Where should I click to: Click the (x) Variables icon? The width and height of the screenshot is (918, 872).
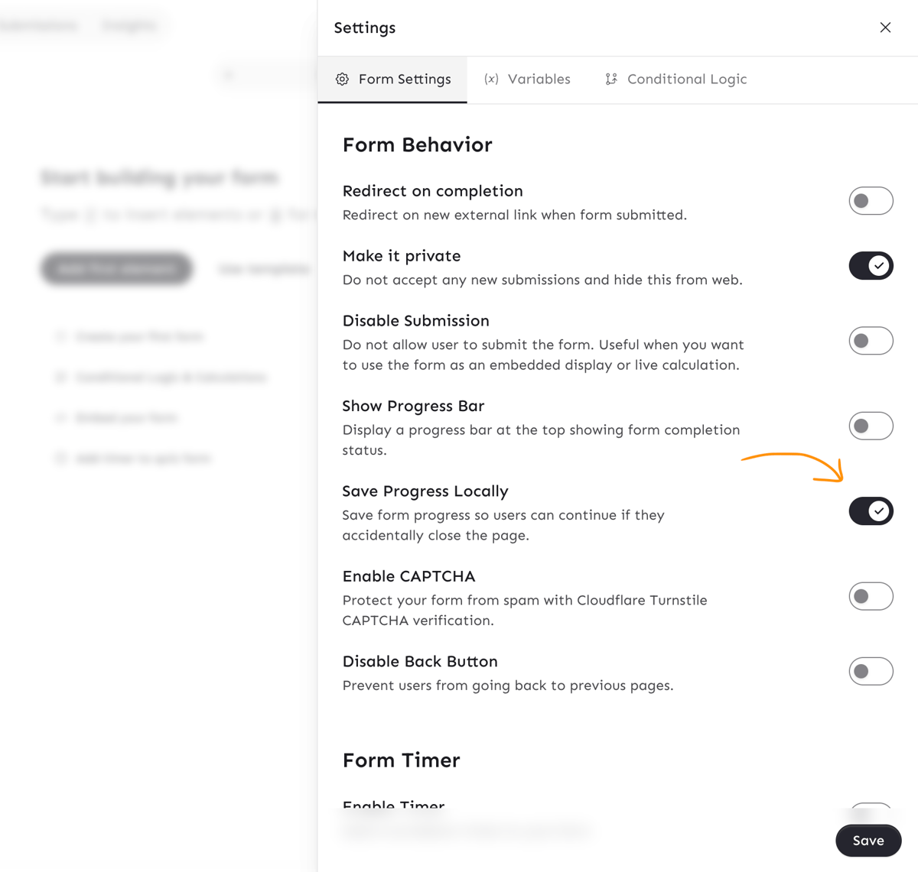pos(491,79)
